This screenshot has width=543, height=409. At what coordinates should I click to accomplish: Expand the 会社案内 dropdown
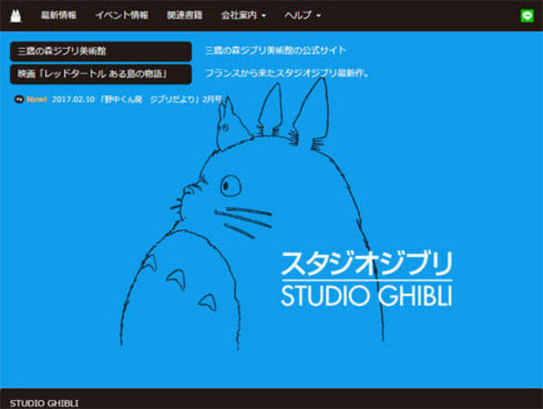243,15
